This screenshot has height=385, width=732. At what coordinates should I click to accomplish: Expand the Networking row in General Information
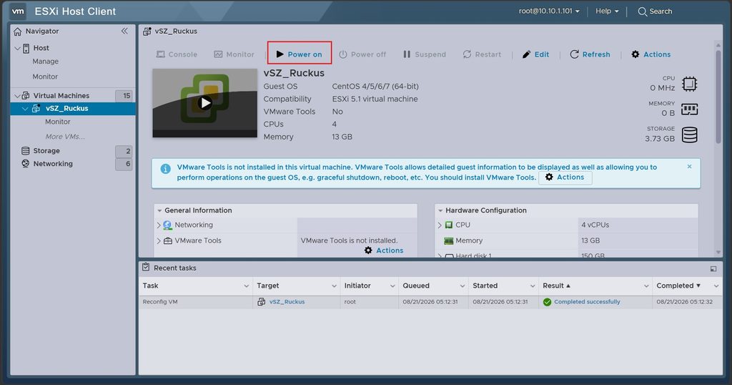pyautogui.click(x=159, y=225)
